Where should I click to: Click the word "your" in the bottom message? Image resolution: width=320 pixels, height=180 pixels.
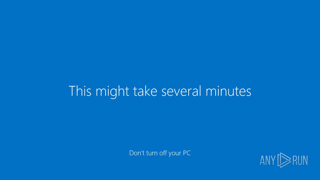(174, 154)
